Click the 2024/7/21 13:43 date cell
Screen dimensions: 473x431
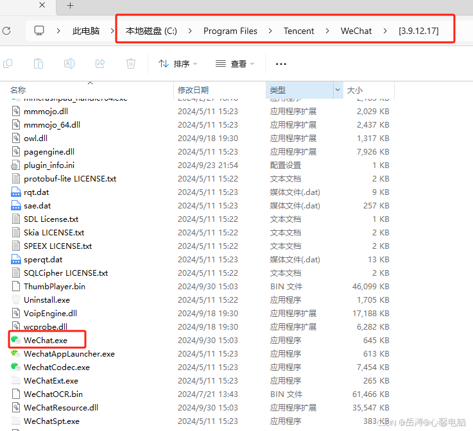208,394
